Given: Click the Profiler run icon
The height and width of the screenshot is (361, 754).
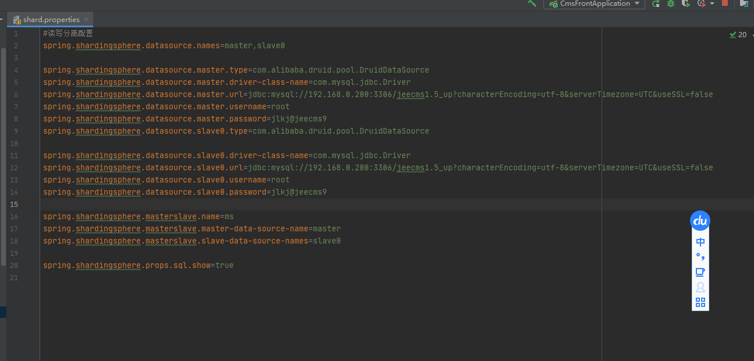Looking at the screenshot, I should point(700,3).
